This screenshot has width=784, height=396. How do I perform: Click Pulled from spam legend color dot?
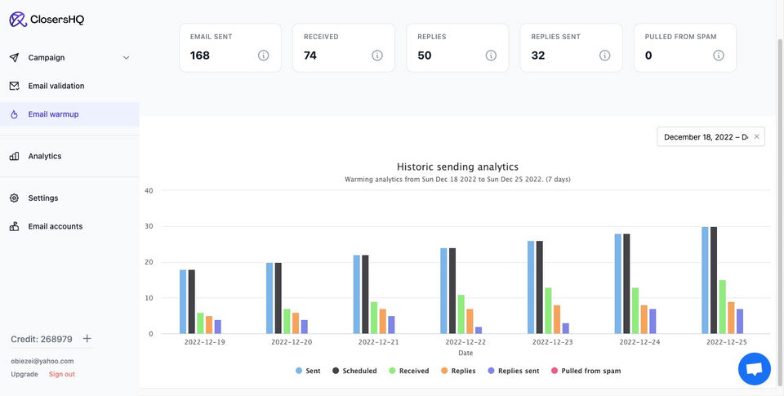(557, 371)
